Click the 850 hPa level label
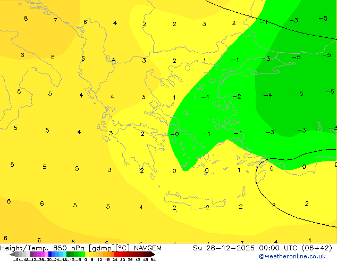The image size is (337, 261). coord(69,248)
